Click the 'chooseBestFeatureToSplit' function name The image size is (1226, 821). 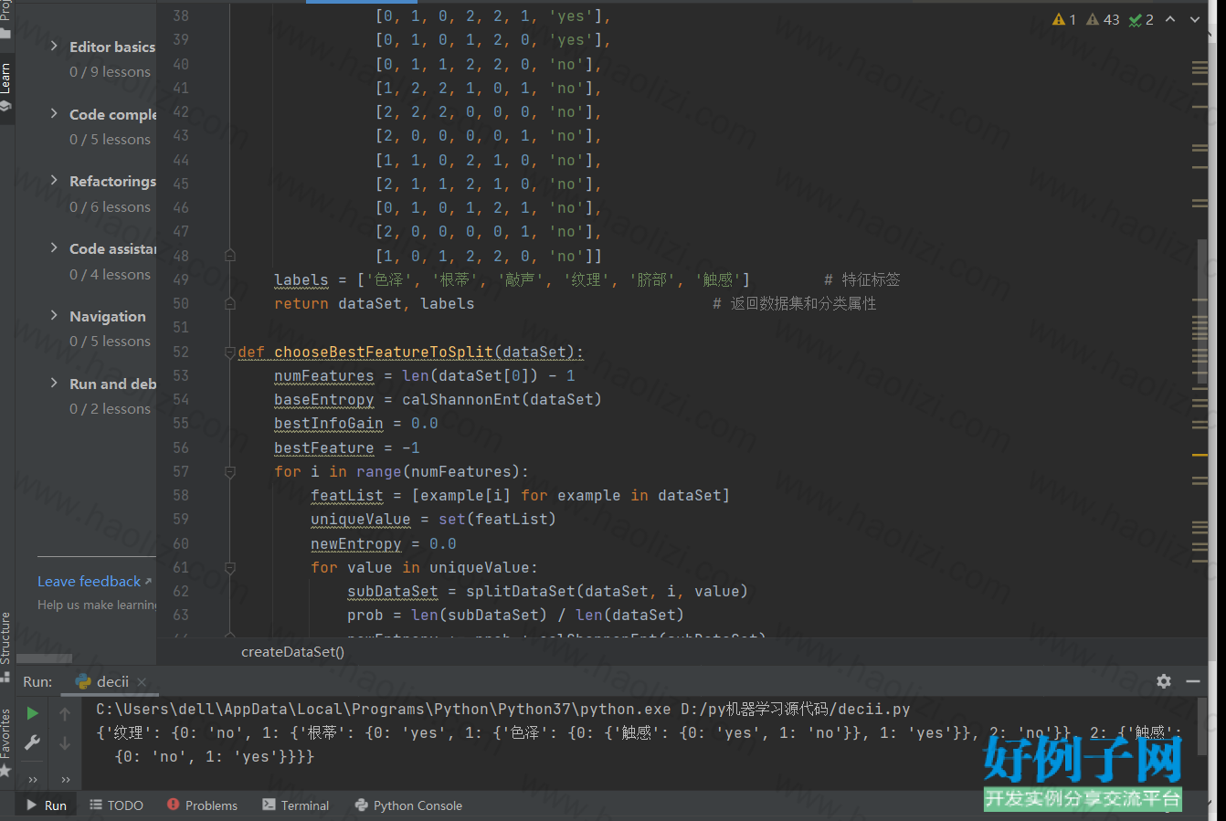(384, 352)
